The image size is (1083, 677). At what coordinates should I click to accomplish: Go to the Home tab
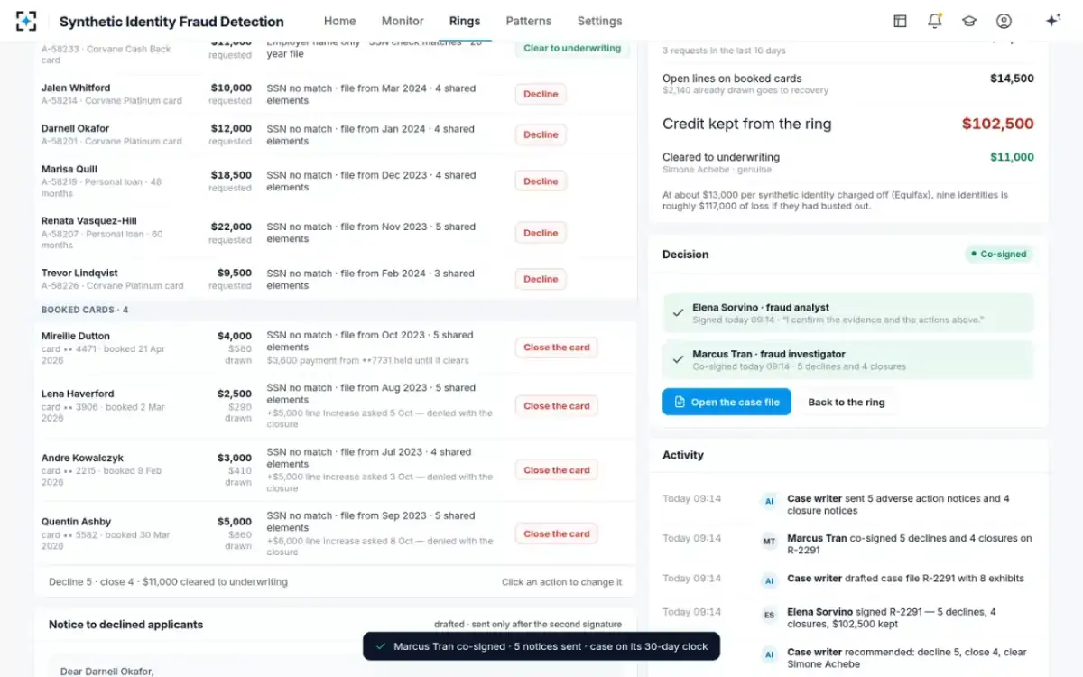tap(339, 21)
